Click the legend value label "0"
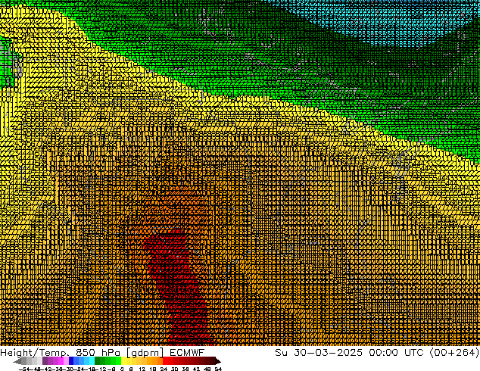 pos(122,369)
